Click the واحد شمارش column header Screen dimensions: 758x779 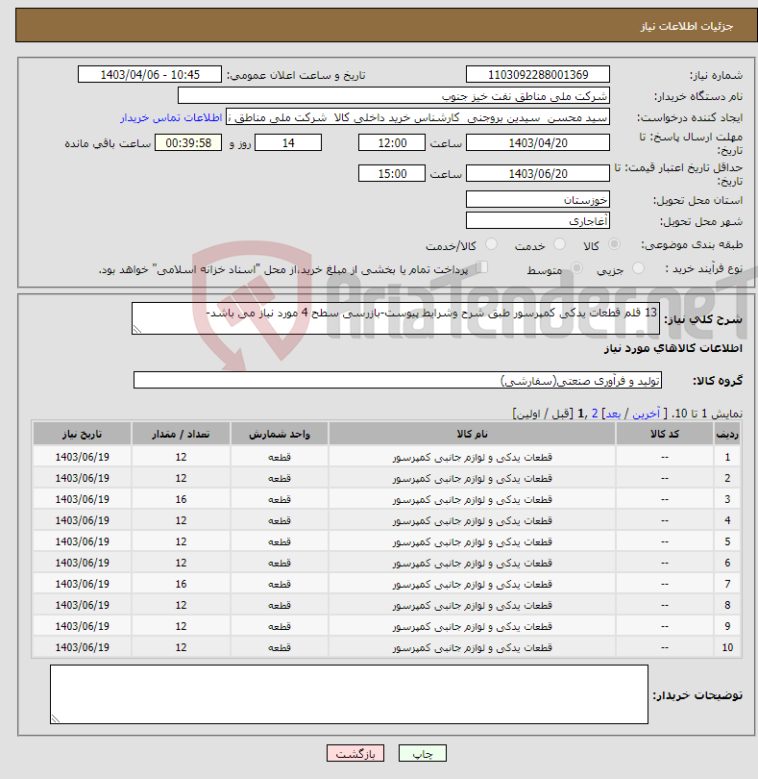279,434
